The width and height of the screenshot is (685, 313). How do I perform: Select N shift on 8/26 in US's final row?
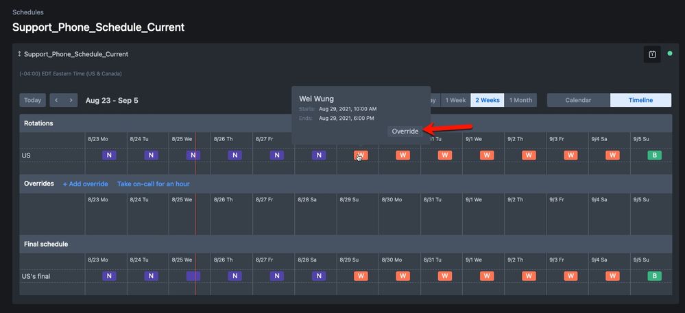tap(235, 276)
